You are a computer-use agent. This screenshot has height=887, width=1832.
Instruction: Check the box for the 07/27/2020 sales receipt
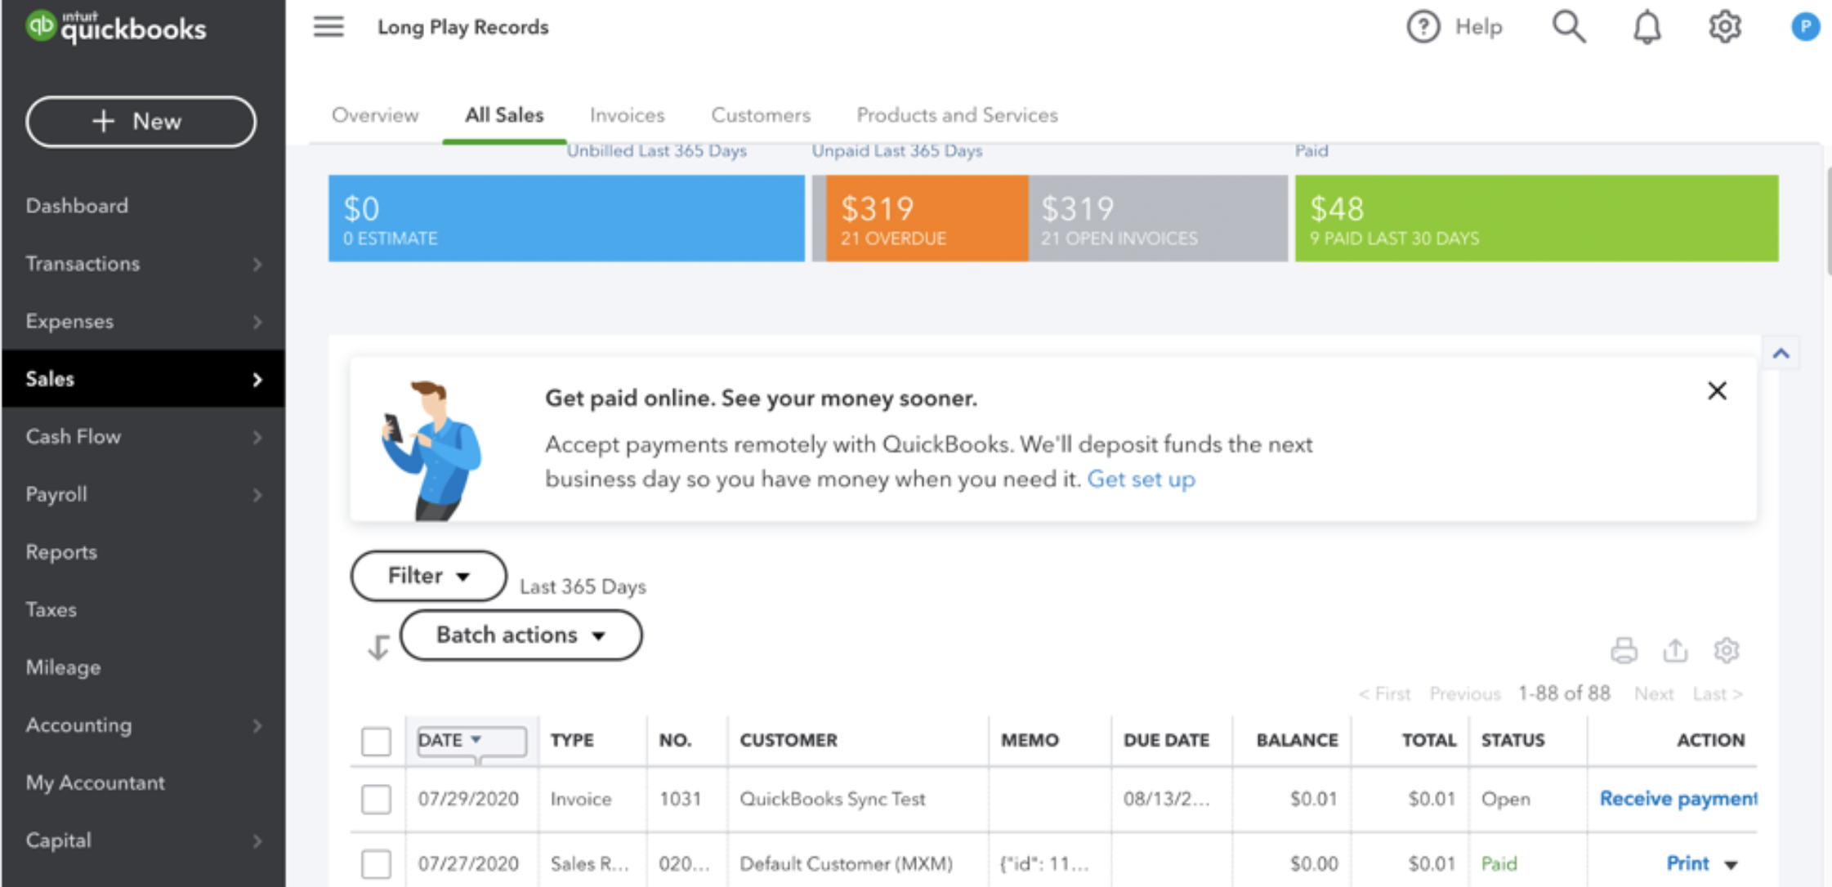pos(376,863)
